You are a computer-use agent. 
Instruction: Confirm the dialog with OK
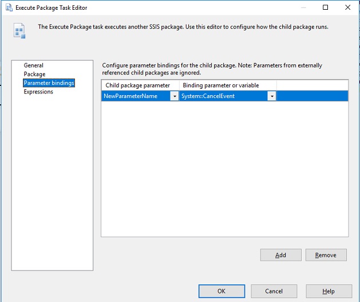(x=221, y=291)
